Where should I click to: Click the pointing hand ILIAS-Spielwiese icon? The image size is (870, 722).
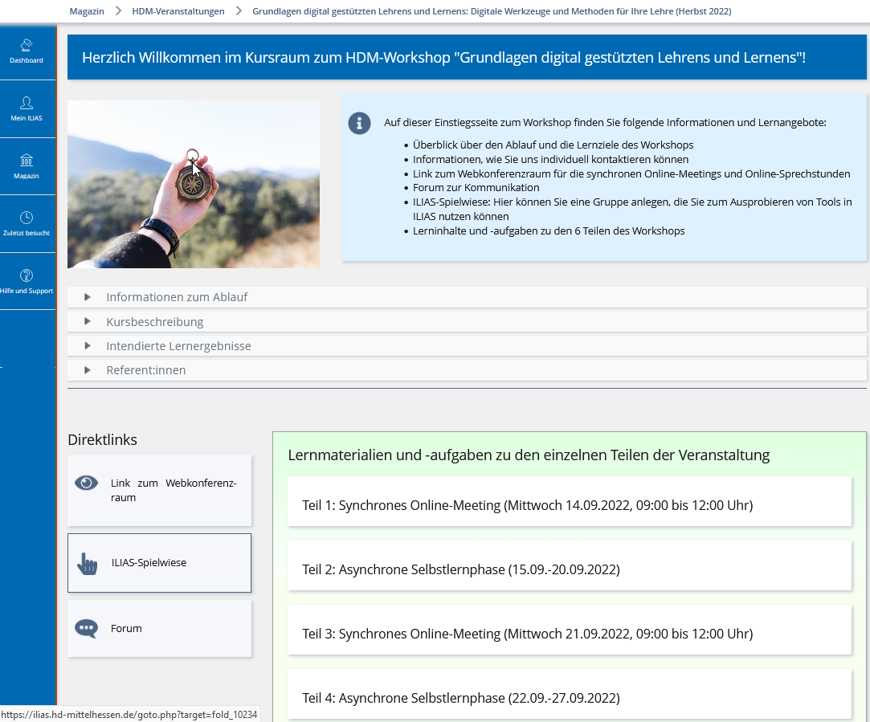click(87, 563)
